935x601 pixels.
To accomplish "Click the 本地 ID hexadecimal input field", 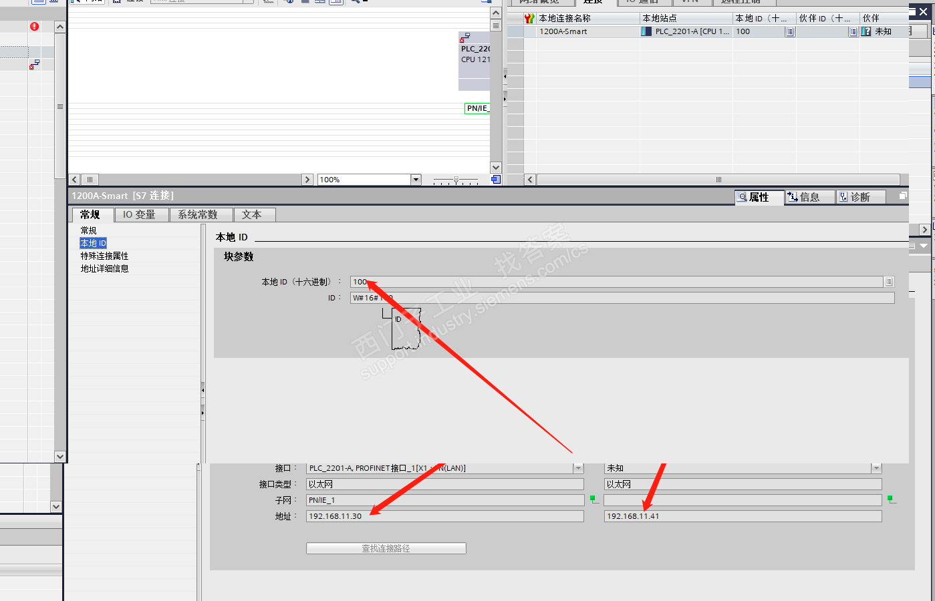I will (617, 282).
